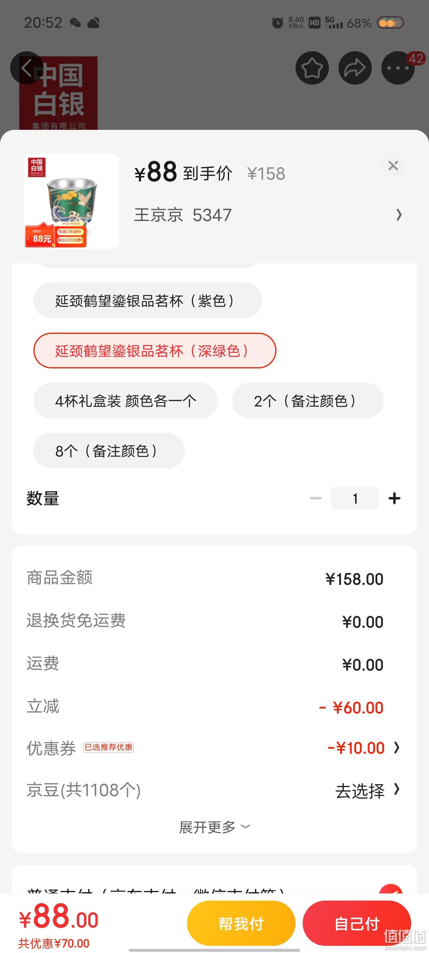Tap the back arrow icon
Viewport: 429px width, 953px height.
(x=26, y=68)
